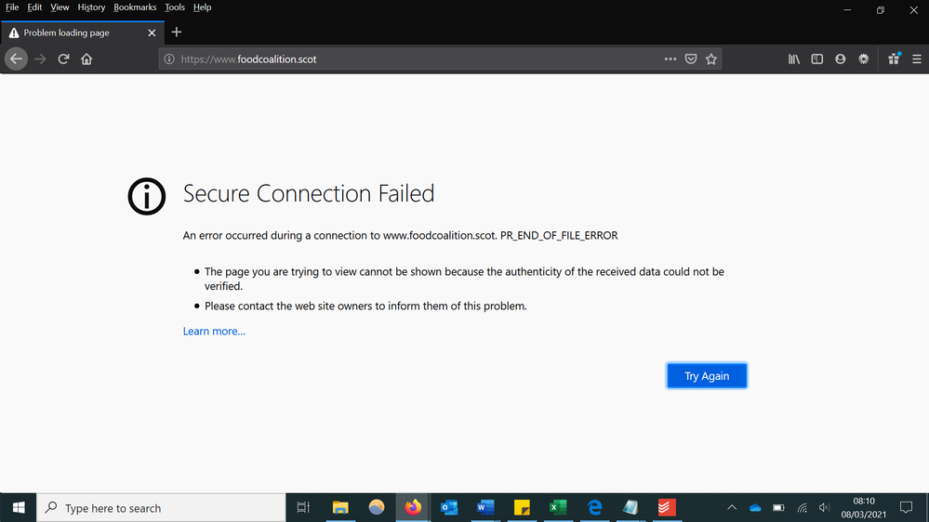
Task: Click the foodcoalition.scot address bar
Action: [x=418, y=59]
